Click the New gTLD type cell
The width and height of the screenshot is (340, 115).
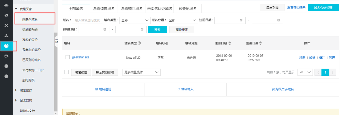point(133,58)
